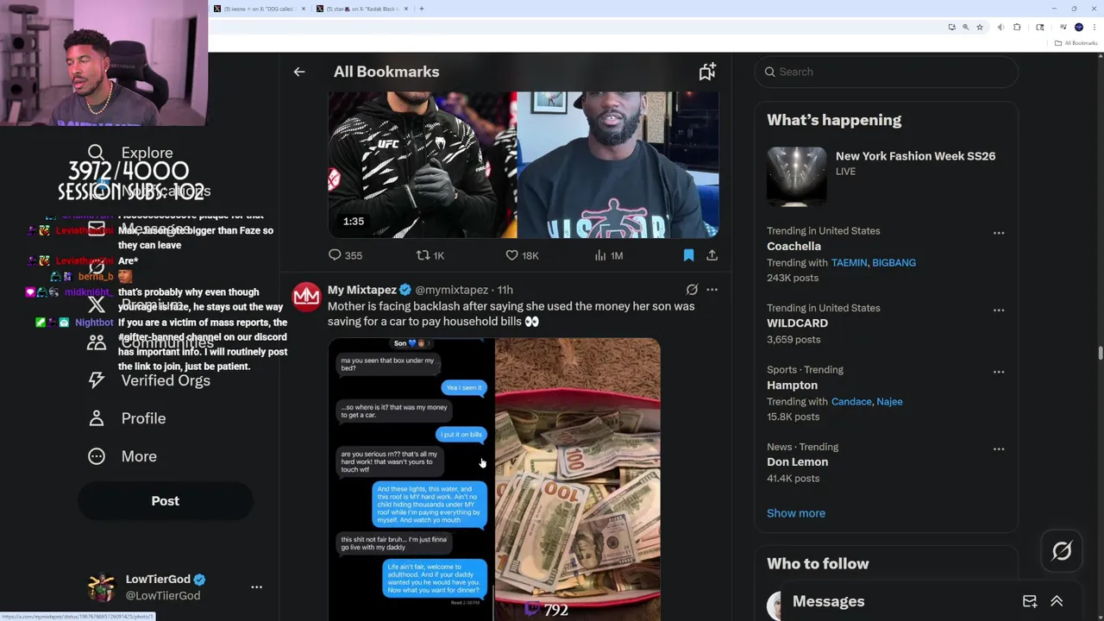Repost the UFC video post showing 1K
The image size is (1104, 621).
430,255
